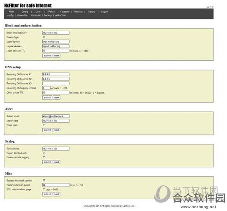Click the SMTP host field
The height and width of the screenshot is (211, 227).
[x=56, y=121]
